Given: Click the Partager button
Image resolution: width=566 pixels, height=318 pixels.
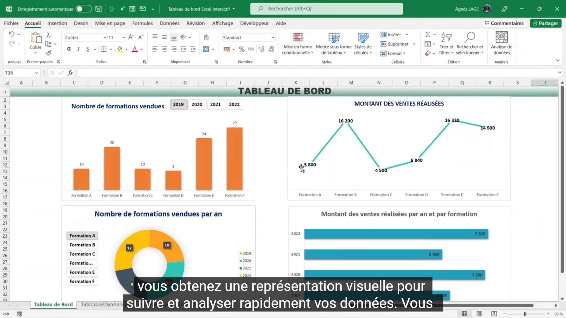Looking at the screenshot, I should coord(546,23).
